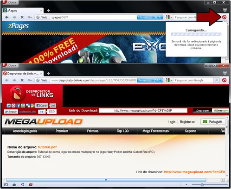
Task: Adjust the zoom slider in the status bar
Action: coord(202,185)
